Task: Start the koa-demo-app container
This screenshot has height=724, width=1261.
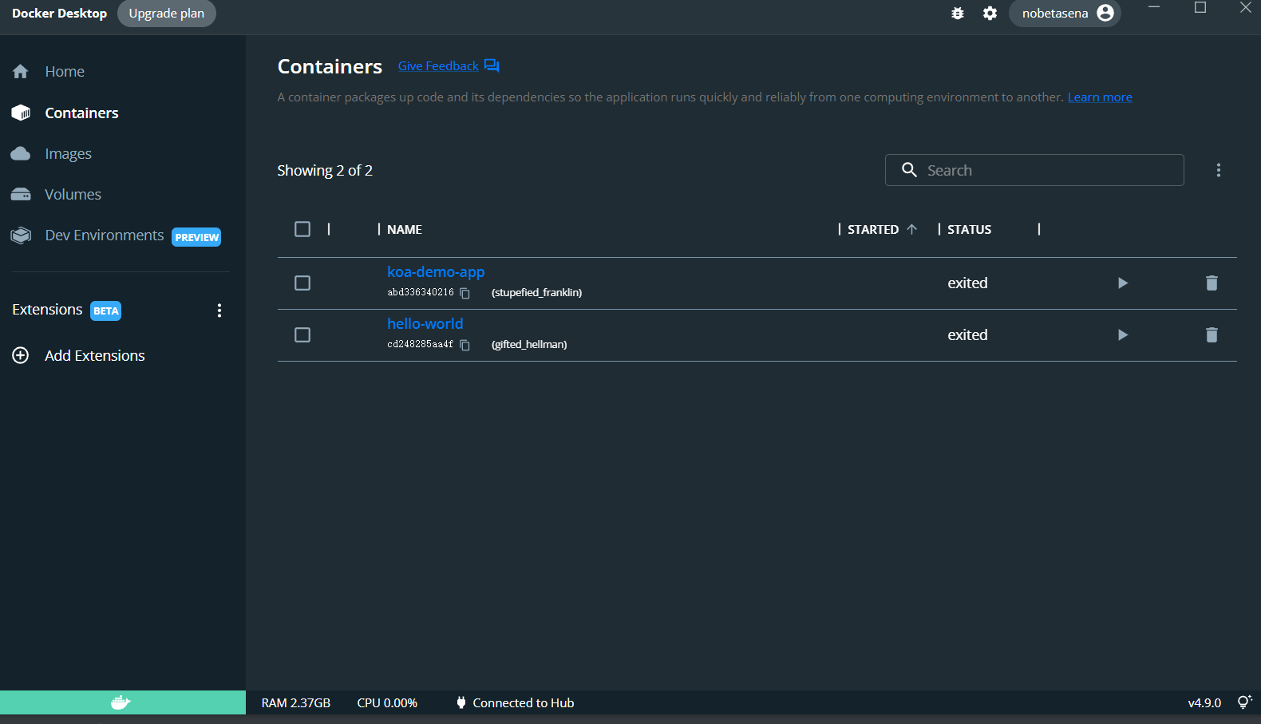Action: (1122, 283)
